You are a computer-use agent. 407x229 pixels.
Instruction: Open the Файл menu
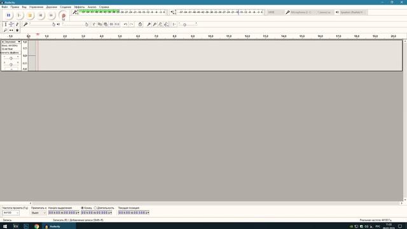click(4, 7)
